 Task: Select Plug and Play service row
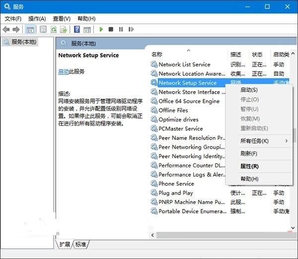pos(175,193)
